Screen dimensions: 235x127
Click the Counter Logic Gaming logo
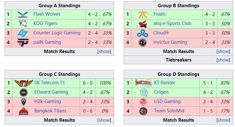(23, 33)
